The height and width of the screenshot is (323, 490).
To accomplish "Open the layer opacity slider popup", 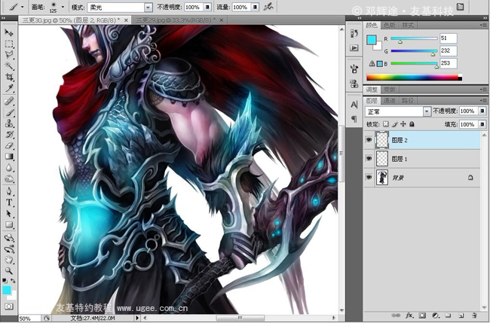I will [x=482, y=111].
